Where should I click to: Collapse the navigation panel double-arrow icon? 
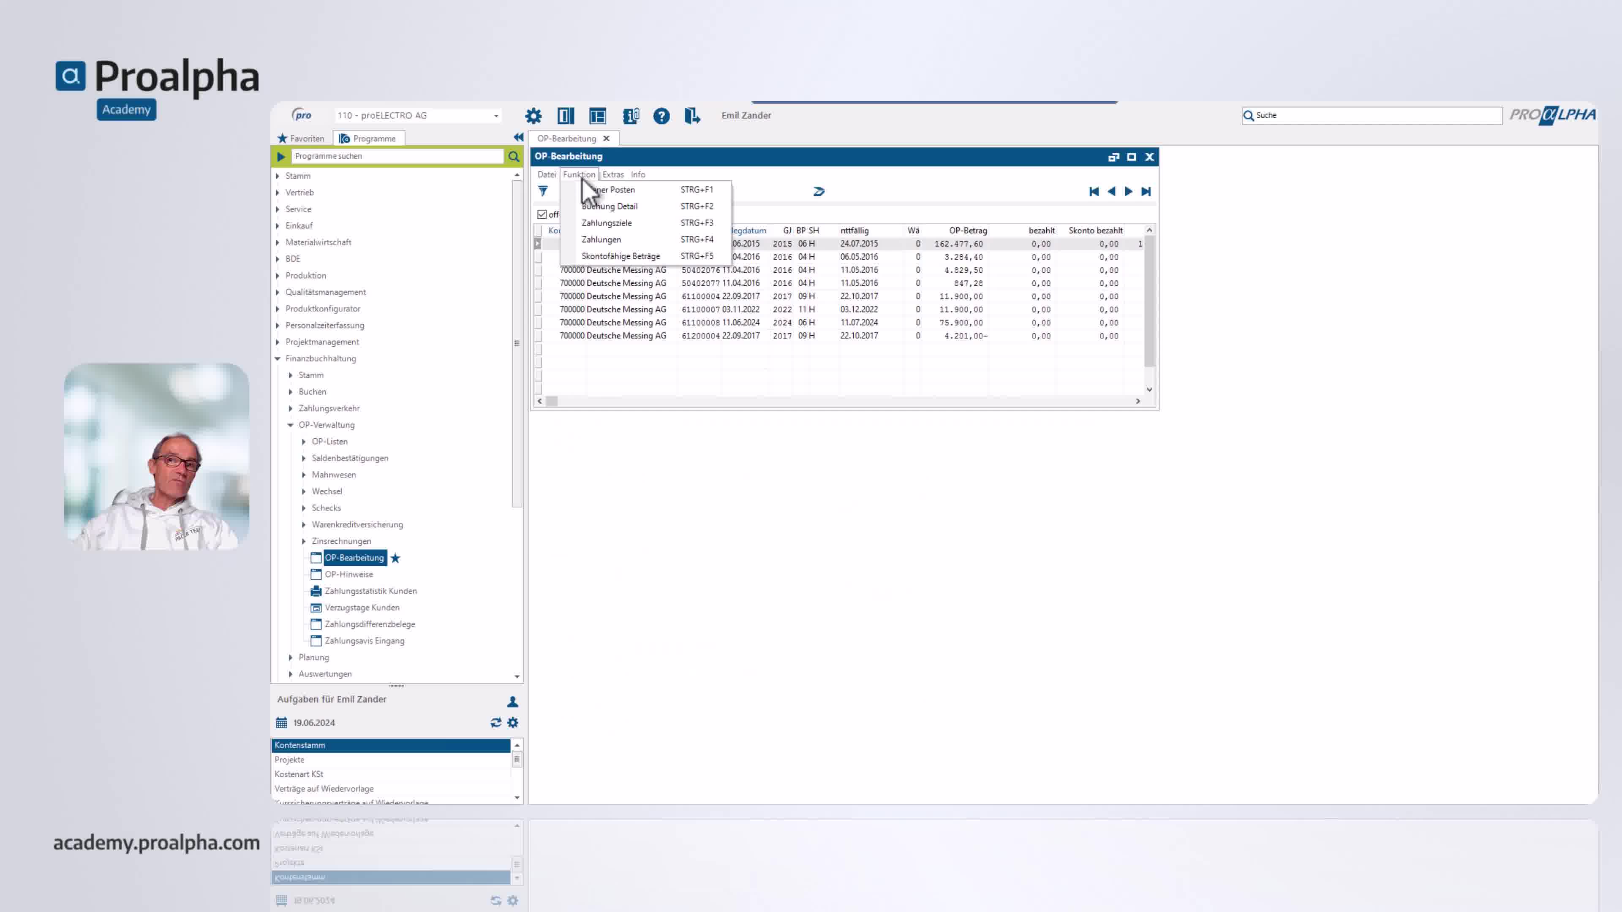pyautogui.click(x=518, y=137)
